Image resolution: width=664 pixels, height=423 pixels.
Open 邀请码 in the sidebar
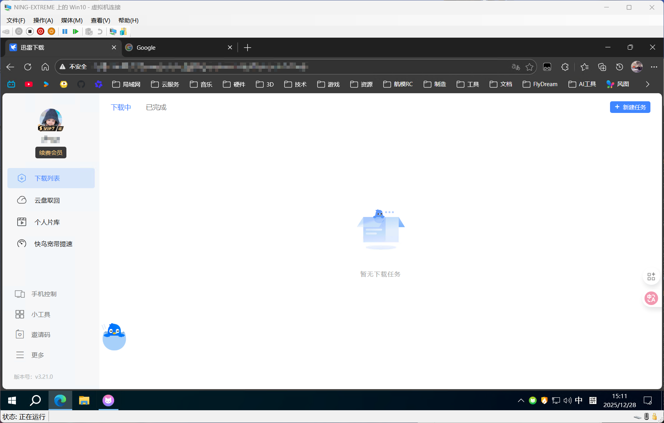[33, 335]
